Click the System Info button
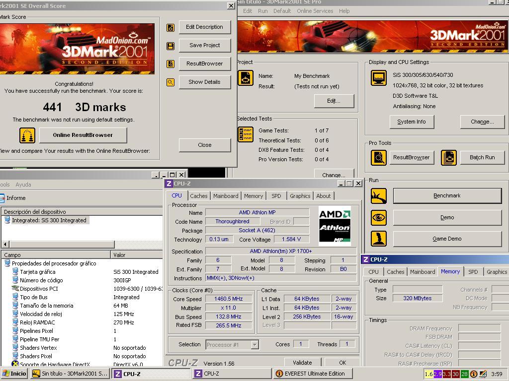The width and height of the screenshot is (509, 381). click(411, 122)
